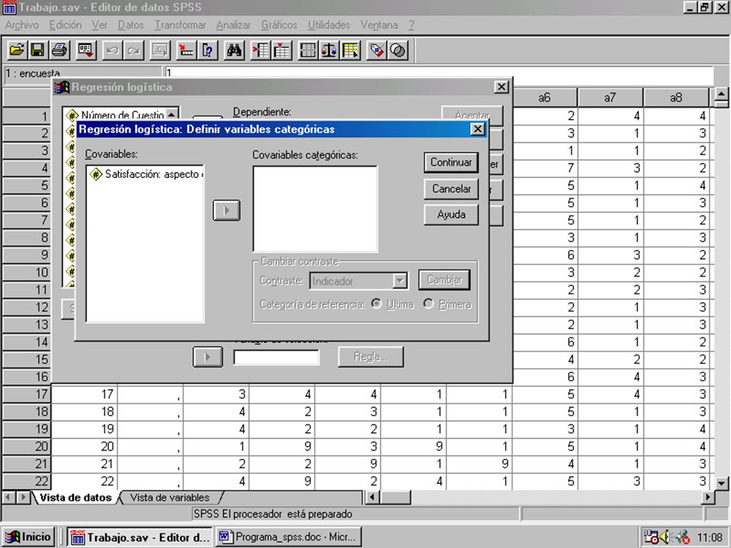Click the tray icon next to the clock
Image resolution: width=731 pixels, height=548 pixels.
pos(682,537)
